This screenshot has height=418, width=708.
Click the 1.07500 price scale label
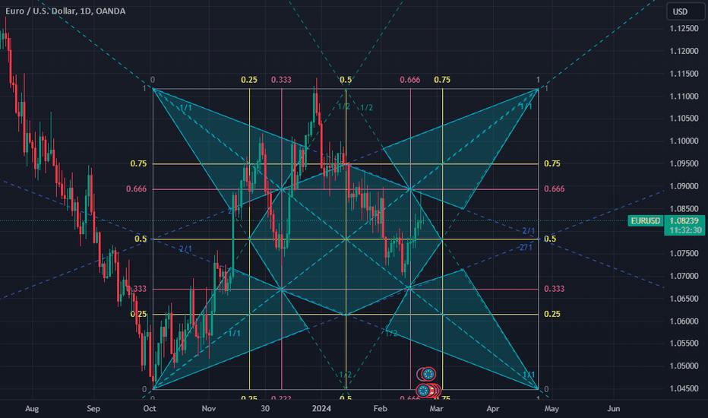coord(684,254)
